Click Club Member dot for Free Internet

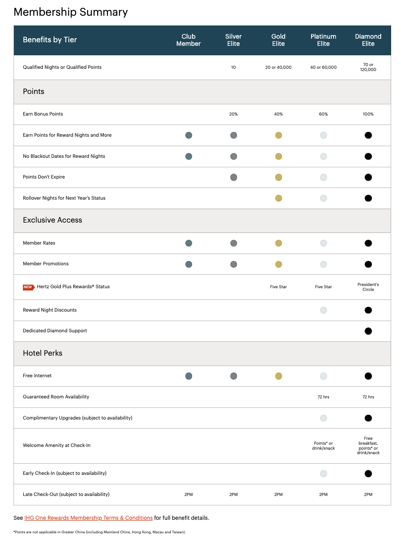(x=189, y=376)
